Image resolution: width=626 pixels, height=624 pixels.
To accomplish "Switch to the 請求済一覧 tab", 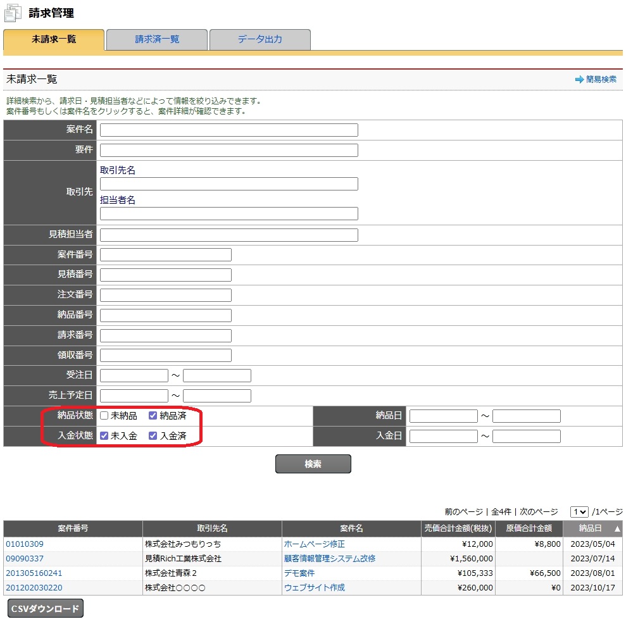I will pyautogui.click(x=156, y=39).
